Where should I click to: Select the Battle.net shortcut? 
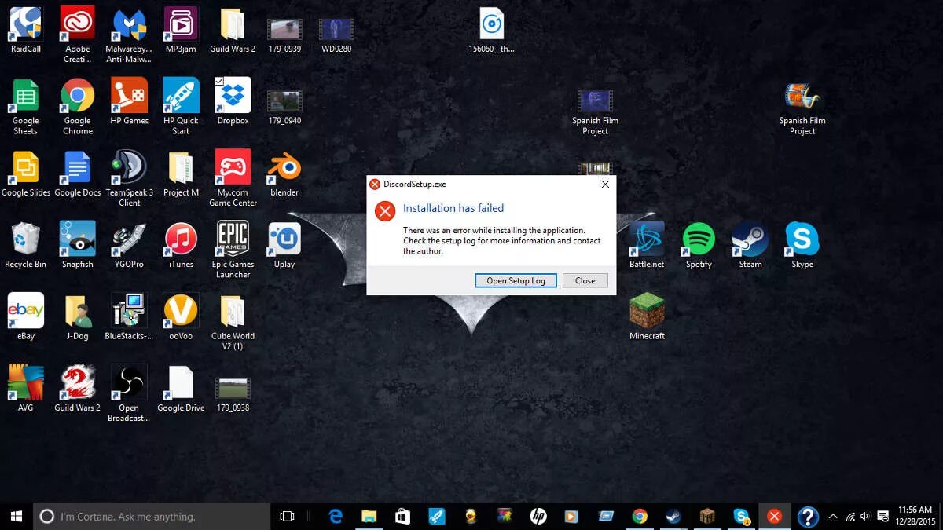647,245
